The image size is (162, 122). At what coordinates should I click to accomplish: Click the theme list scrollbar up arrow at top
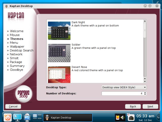pos(145,21)
